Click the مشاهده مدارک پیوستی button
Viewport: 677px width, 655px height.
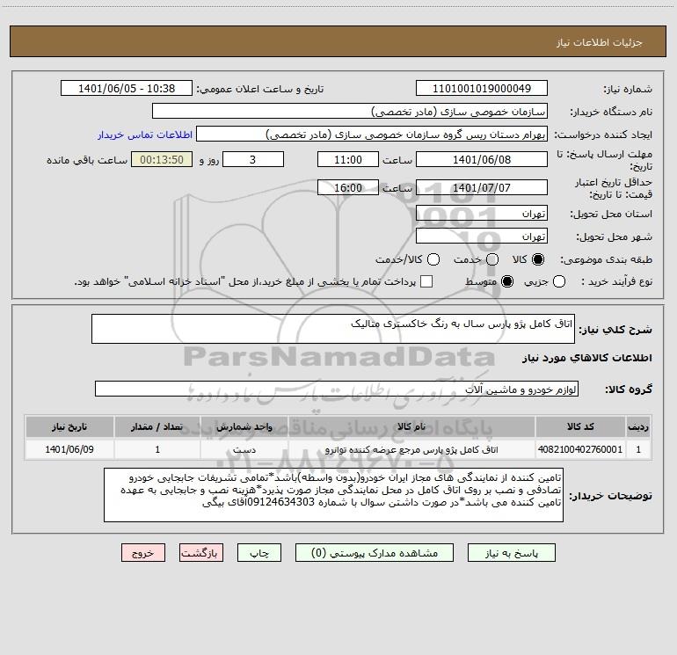375,553
